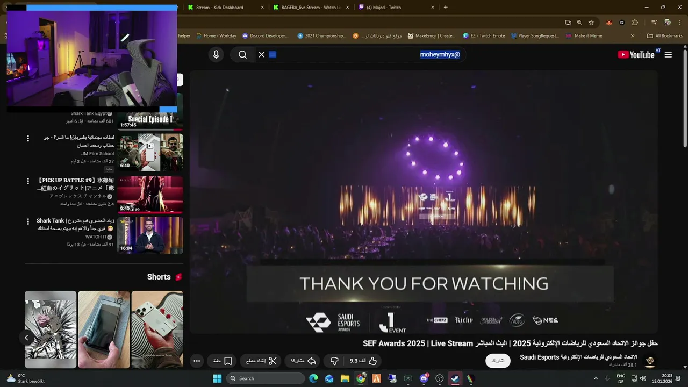Close the Majed - Twitch tab
688x387 pixels.
pos(433,8)
